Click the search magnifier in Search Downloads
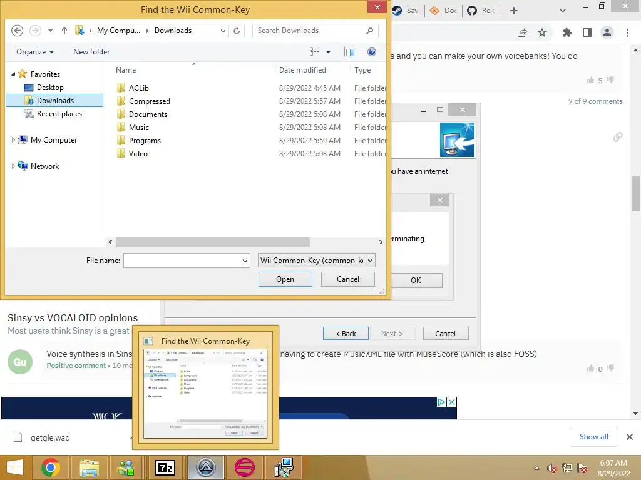This screenshot has width=641, height=480. click(x=369, y=31)
